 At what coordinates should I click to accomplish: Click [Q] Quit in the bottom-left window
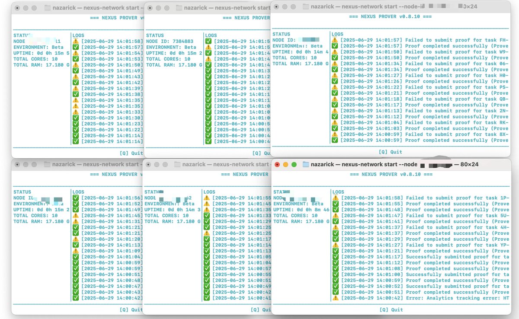coord(131,309)
